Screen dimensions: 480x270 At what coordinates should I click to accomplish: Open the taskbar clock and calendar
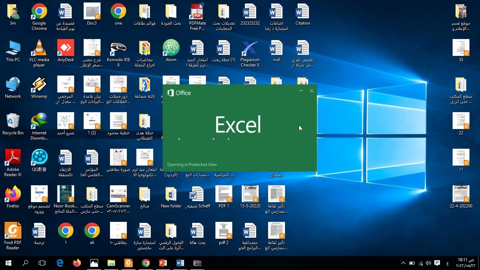point(465,263)
